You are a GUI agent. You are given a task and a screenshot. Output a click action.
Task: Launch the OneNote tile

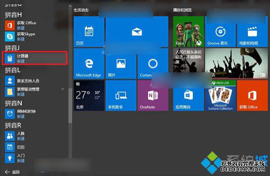153,95
